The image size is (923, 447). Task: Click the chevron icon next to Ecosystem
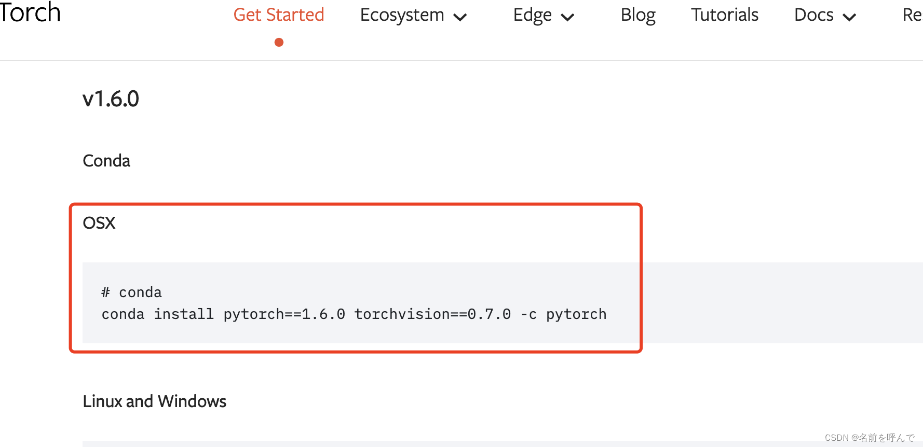coord(460,17)
